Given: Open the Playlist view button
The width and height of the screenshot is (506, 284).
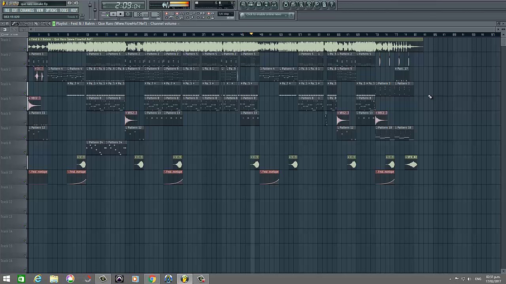Looking at the screenshot, I should [x=243, y=5].
